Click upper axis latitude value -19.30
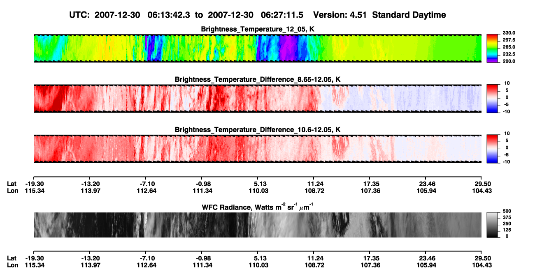 [34, 184]
